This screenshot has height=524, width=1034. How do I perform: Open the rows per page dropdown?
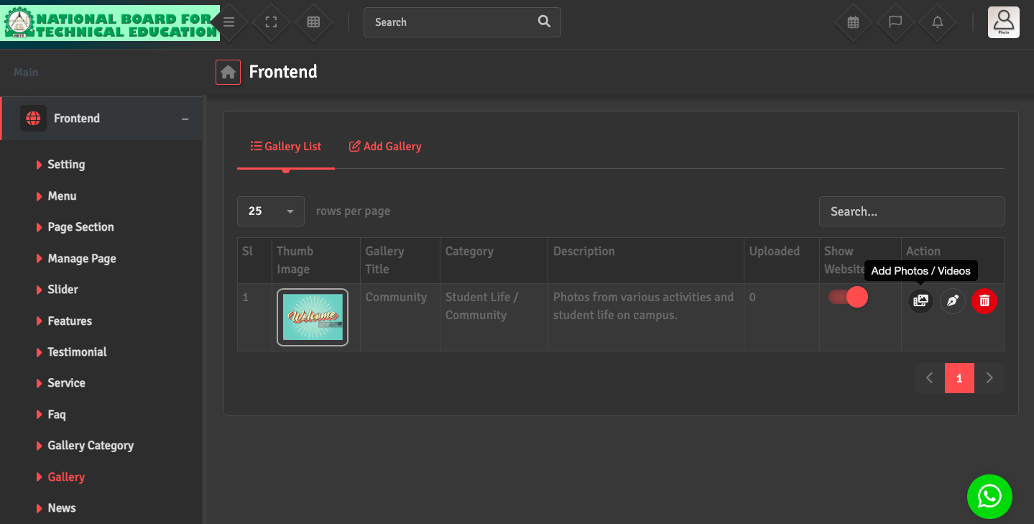(x=271, y=211)
